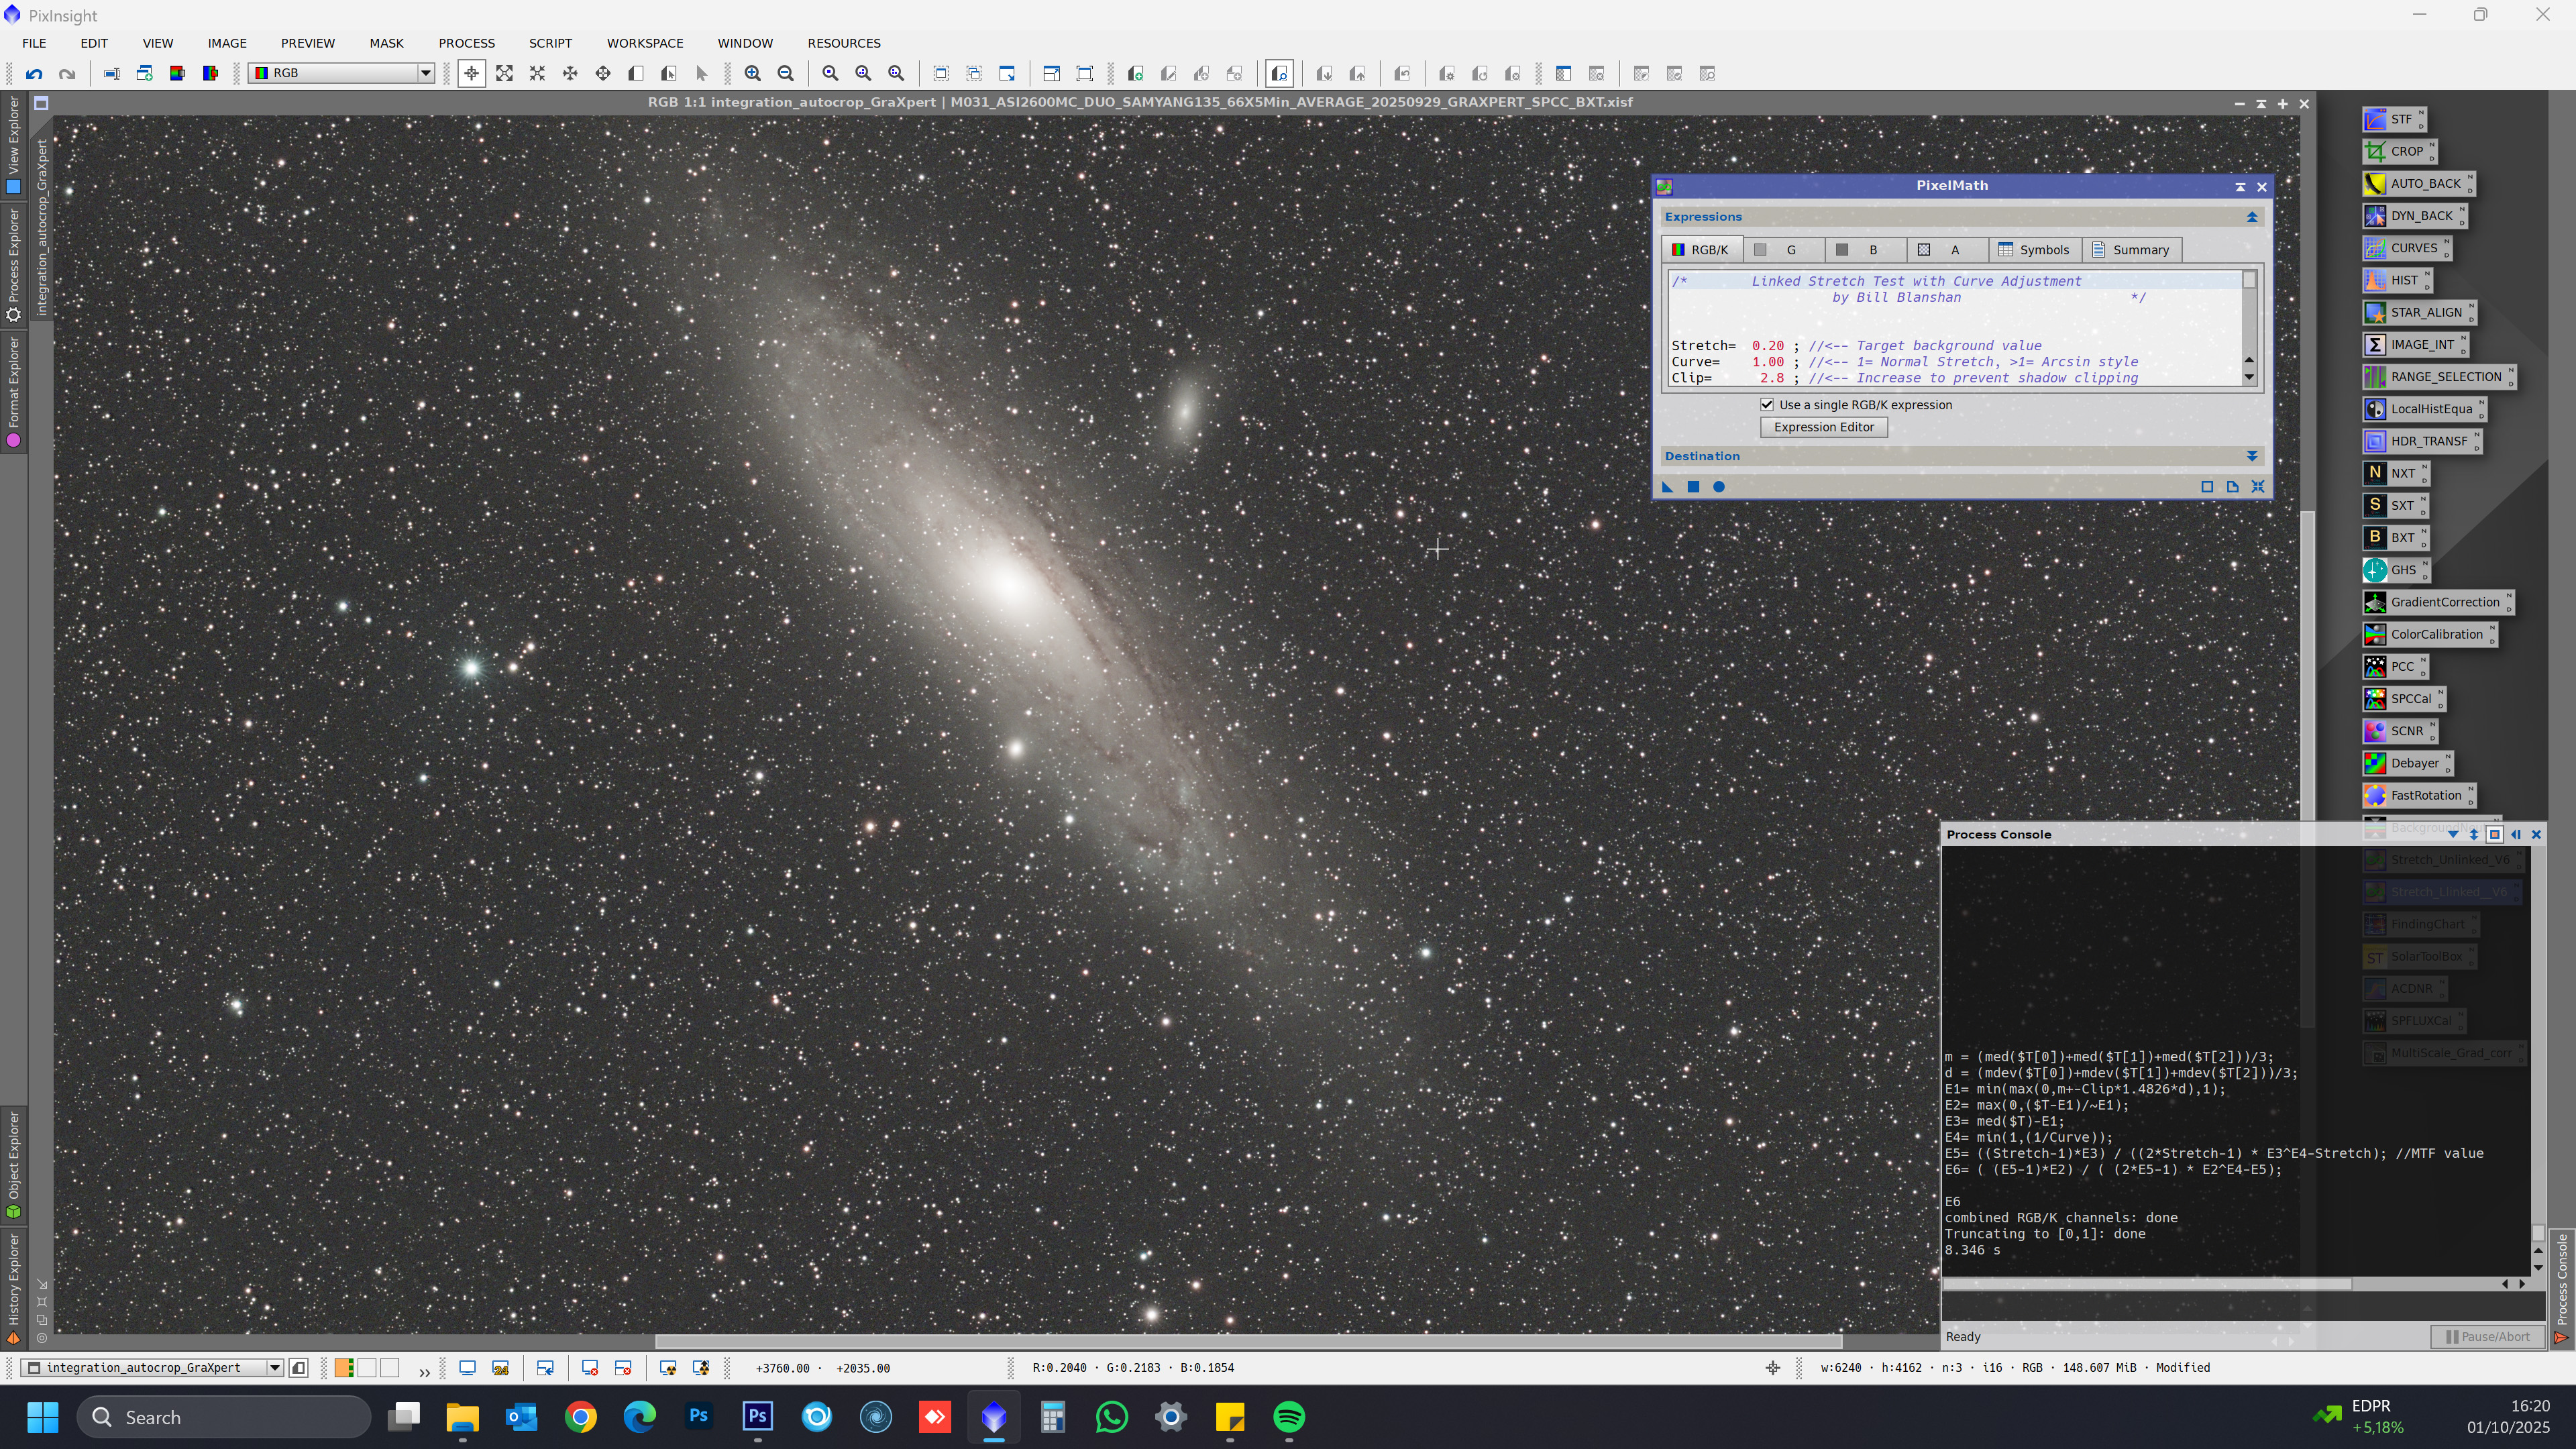Expand the Destination section in PixelMath
Screen dimensions: 2576x1449
pyautogui.click(x=2252, y=456)
